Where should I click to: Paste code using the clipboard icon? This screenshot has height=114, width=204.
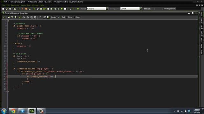(x=35, y=17)
